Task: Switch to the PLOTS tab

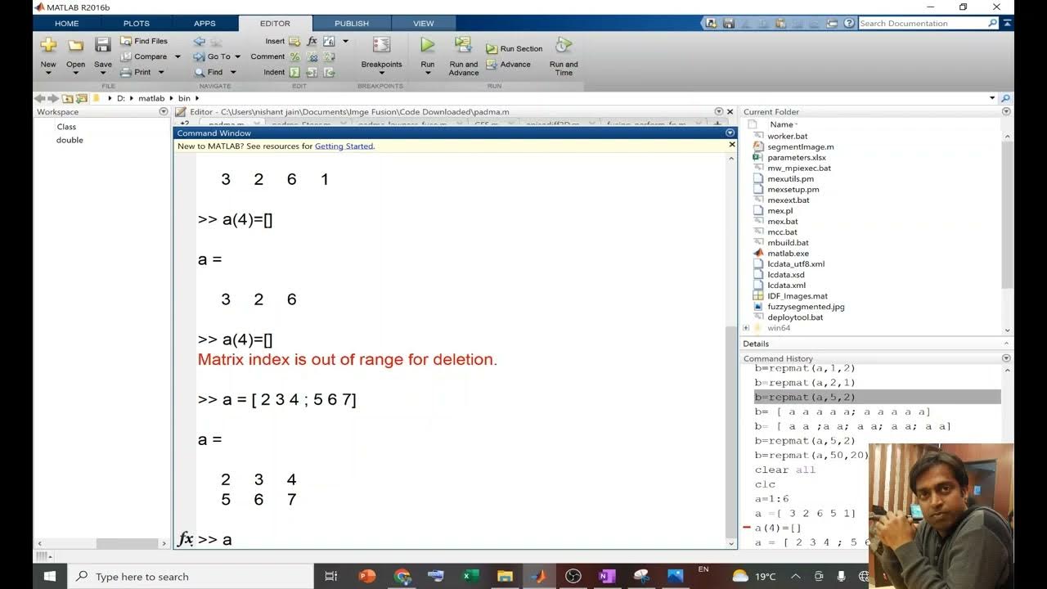Action: 137,23
